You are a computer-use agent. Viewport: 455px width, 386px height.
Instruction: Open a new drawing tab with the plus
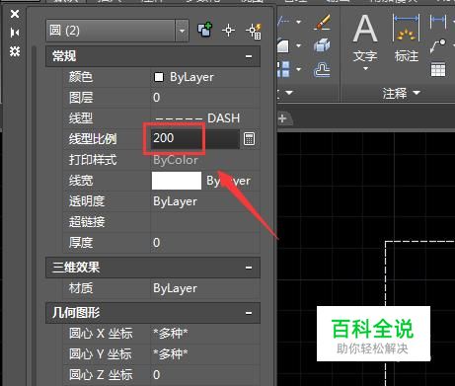pos(282,118)
